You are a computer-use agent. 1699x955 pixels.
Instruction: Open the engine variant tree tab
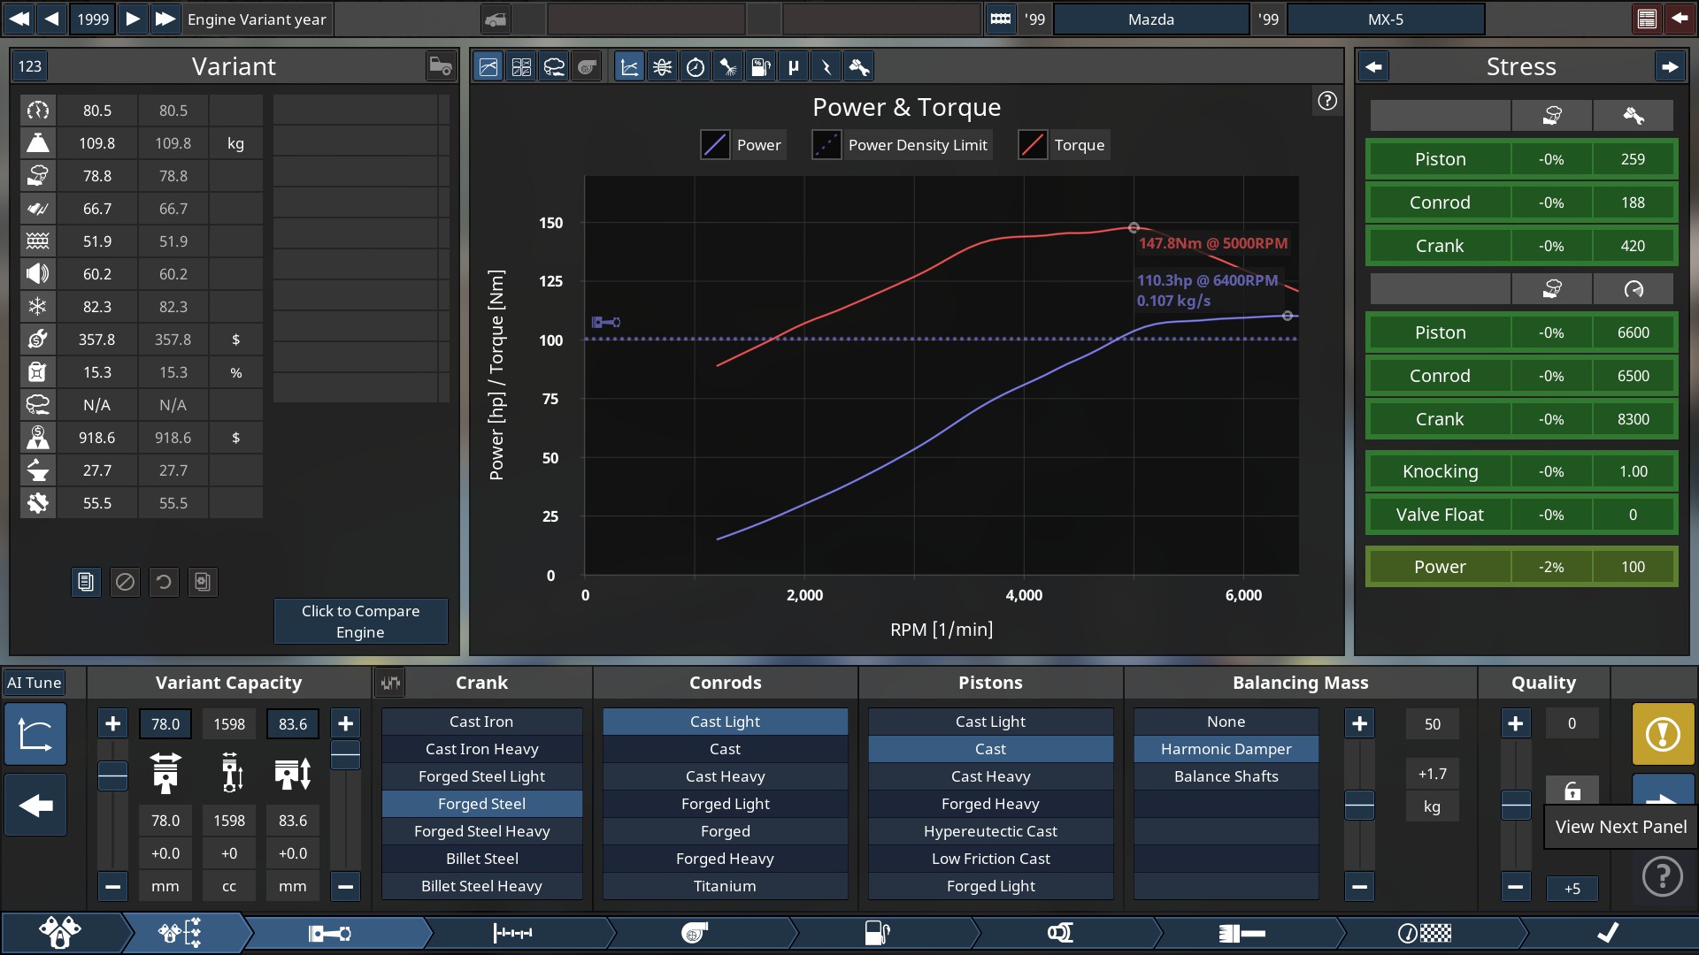click(181, 933)
